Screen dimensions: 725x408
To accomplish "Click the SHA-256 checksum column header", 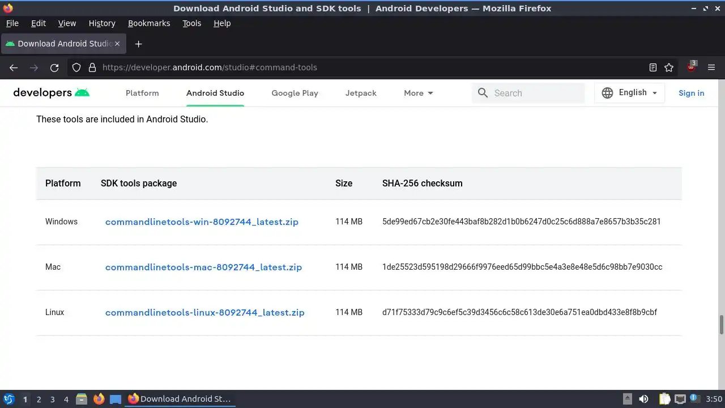I will coord(423,183).
